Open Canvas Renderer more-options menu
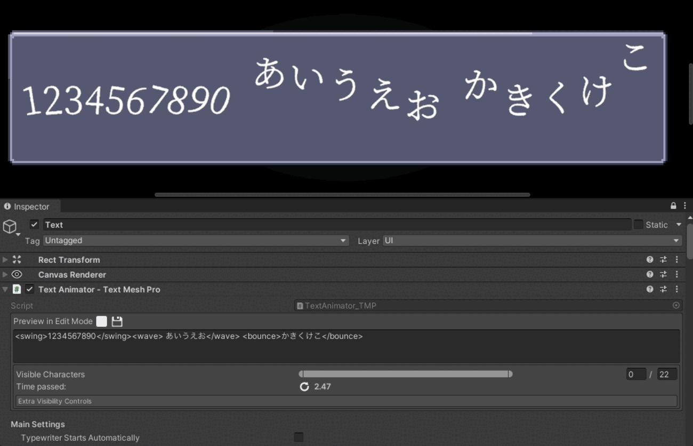Viewport: 693px width, 446px height. tap(677, 275)
